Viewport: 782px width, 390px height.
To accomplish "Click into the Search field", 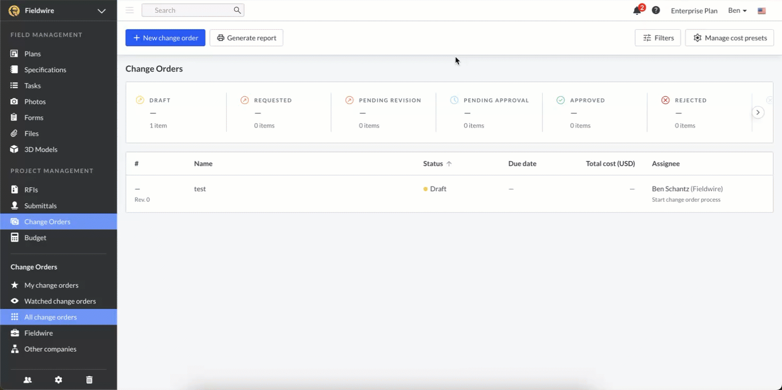I will (x=189, y=10).
